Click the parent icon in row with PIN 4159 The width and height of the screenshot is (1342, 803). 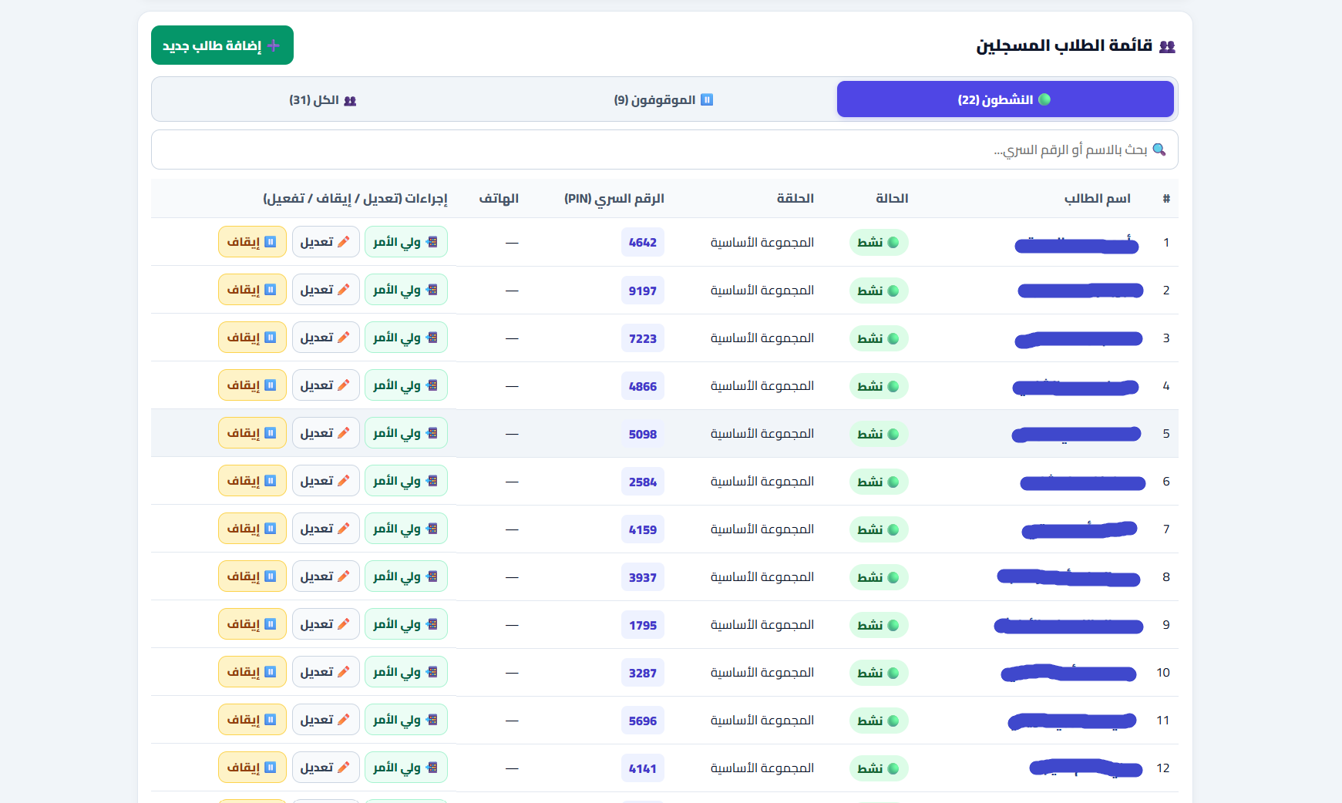click(432, 529)
